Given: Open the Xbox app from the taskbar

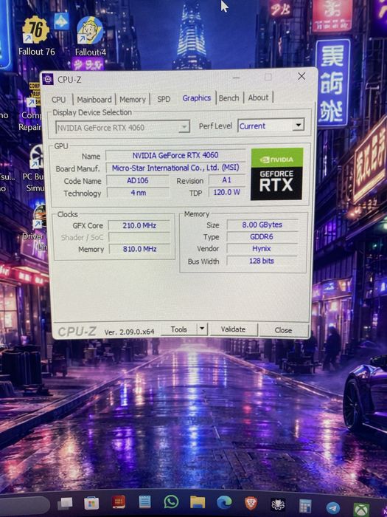Looking at the screenshot, I should pos(360,510).
